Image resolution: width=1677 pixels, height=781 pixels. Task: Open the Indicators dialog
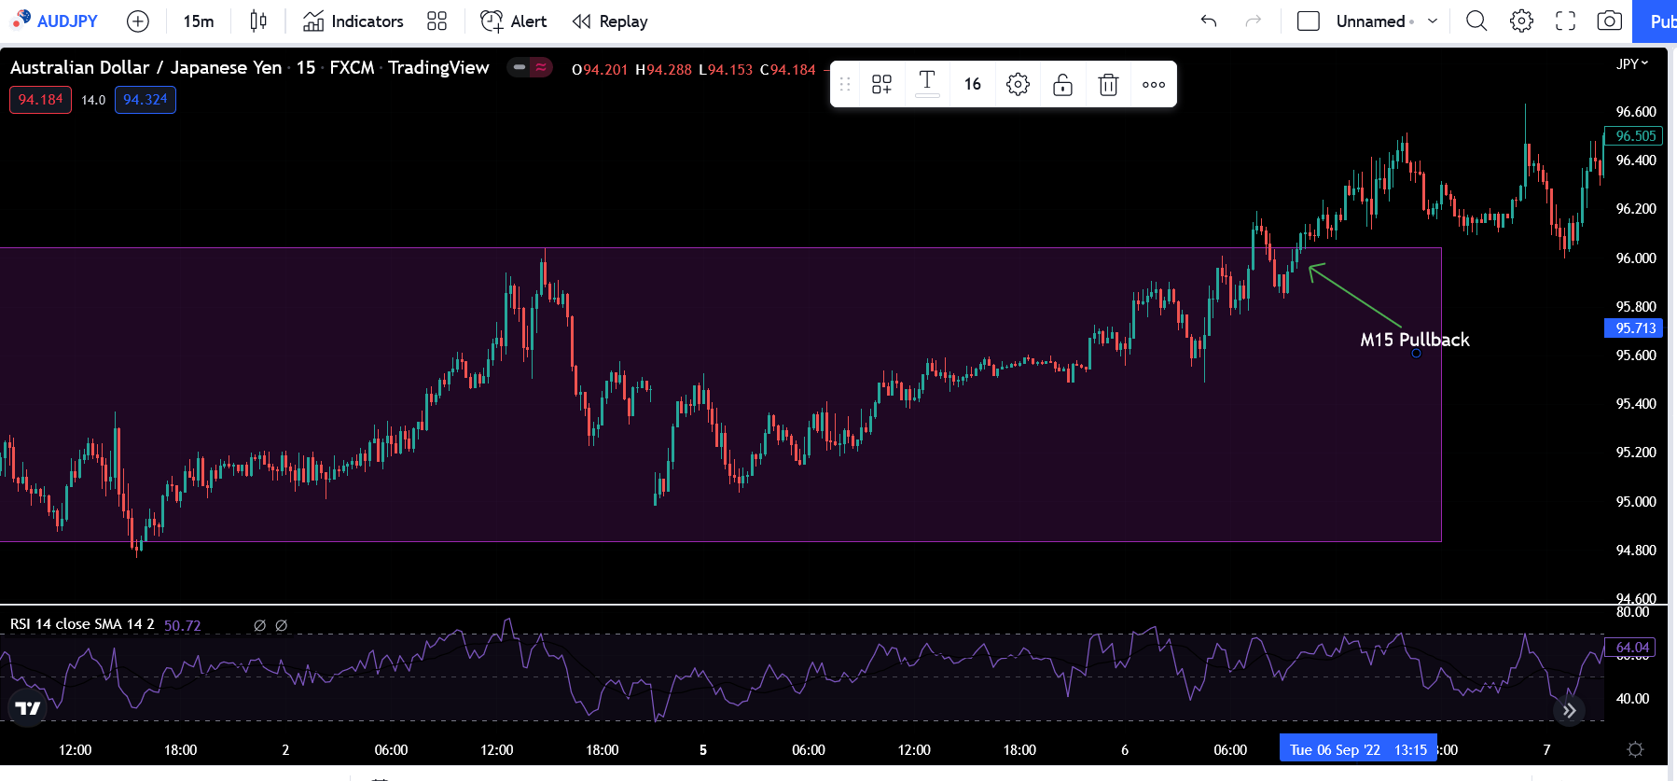pyautogui.click(x=353, y=21)
